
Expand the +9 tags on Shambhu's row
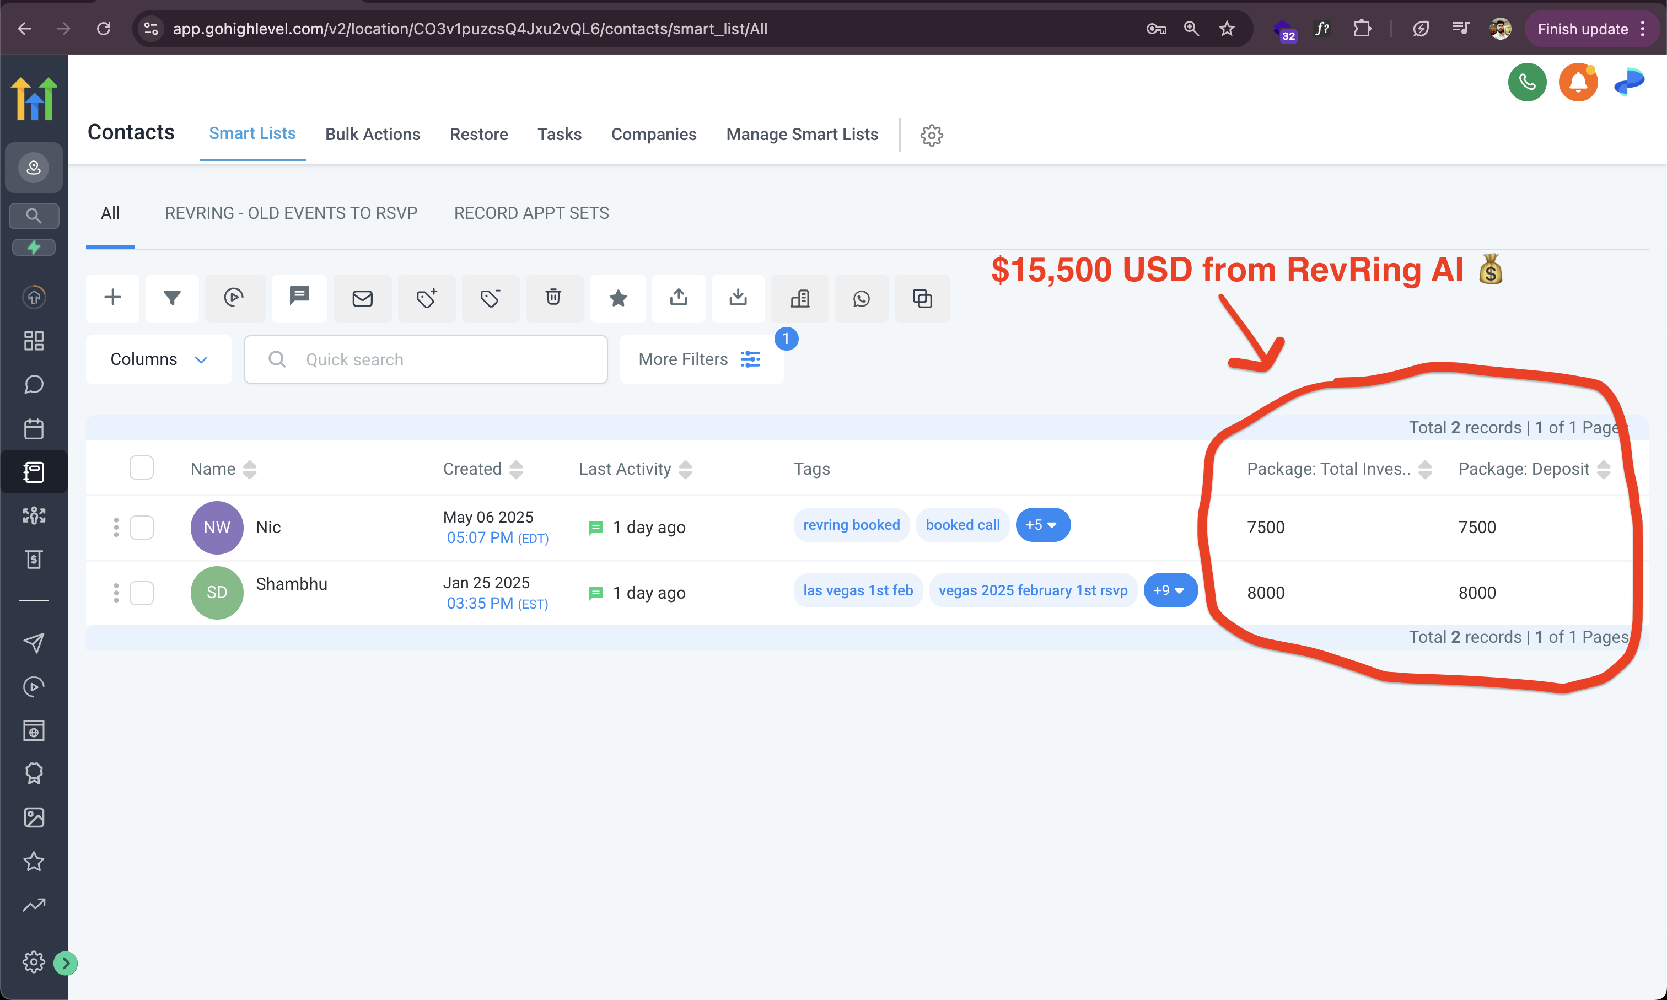1170,590
